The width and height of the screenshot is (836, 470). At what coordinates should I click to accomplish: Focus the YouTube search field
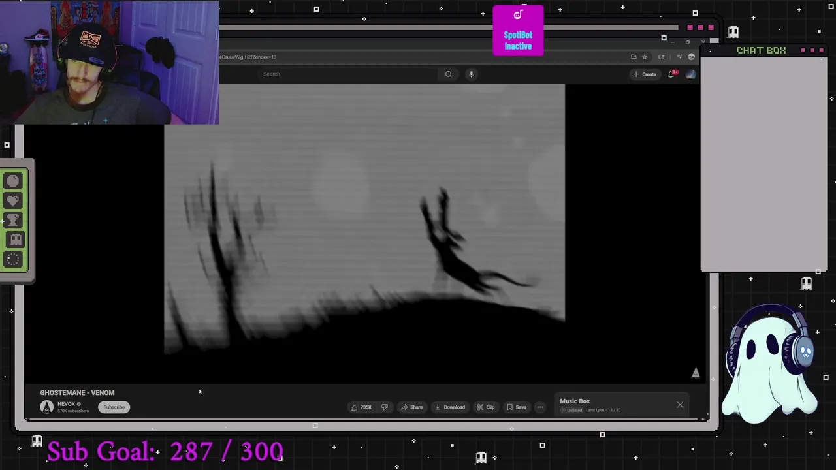click(349, 74)
